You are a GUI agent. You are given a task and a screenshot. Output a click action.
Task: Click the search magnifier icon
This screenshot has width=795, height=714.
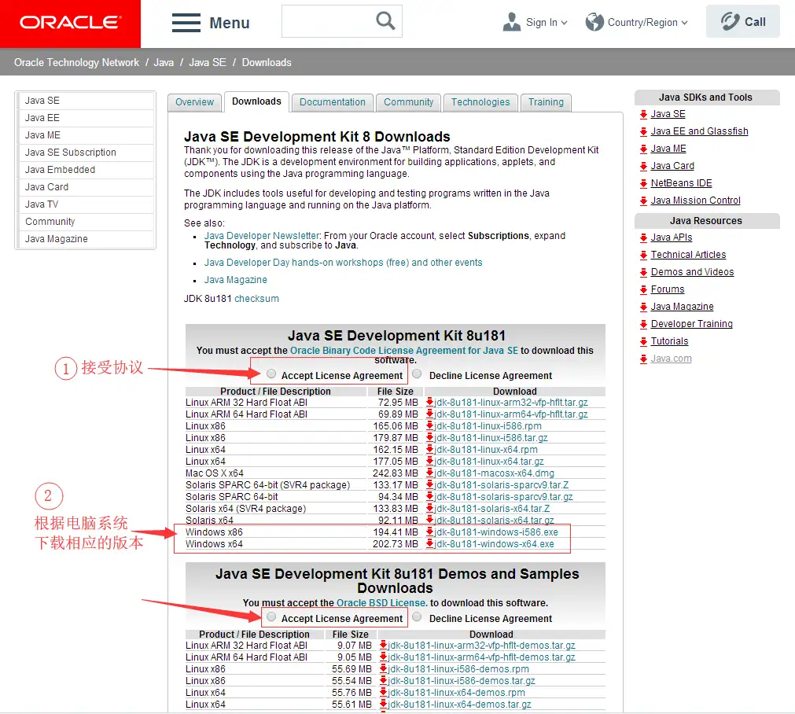point(385,21)
